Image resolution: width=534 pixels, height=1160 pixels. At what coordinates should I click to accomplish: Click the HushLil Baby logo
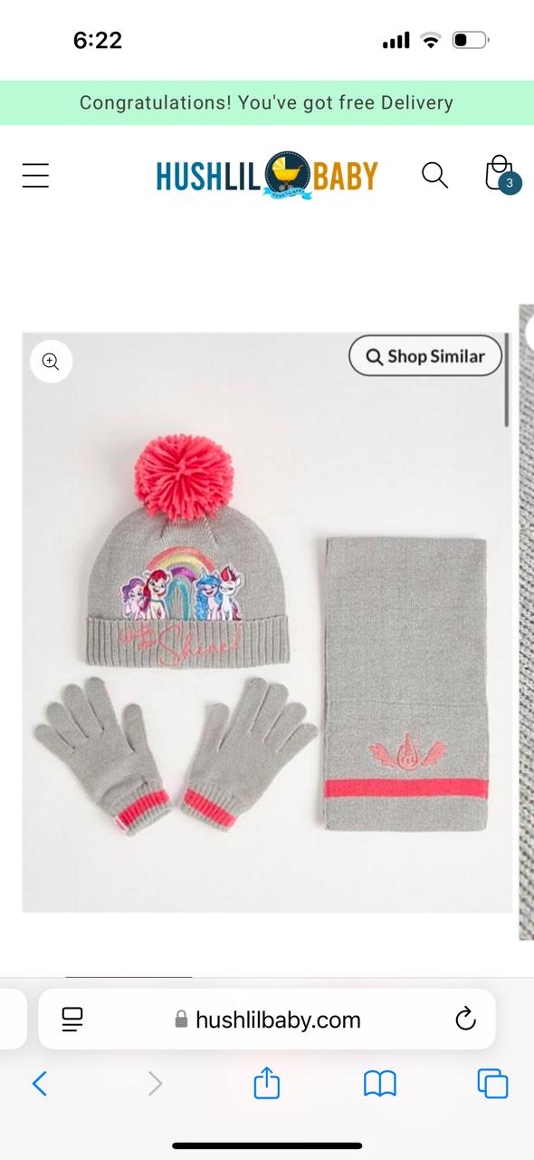(267, 175)
